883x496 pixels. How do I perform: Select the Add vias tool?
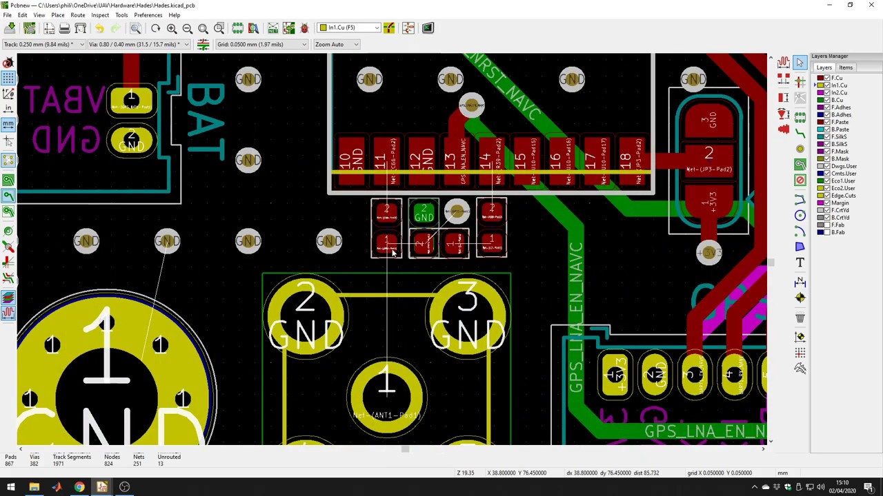click(x=800, y=148)
